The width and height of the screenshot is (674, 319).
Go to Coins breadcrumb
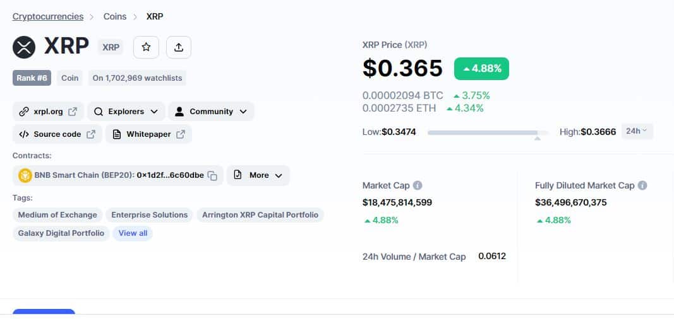pos(115,17)
